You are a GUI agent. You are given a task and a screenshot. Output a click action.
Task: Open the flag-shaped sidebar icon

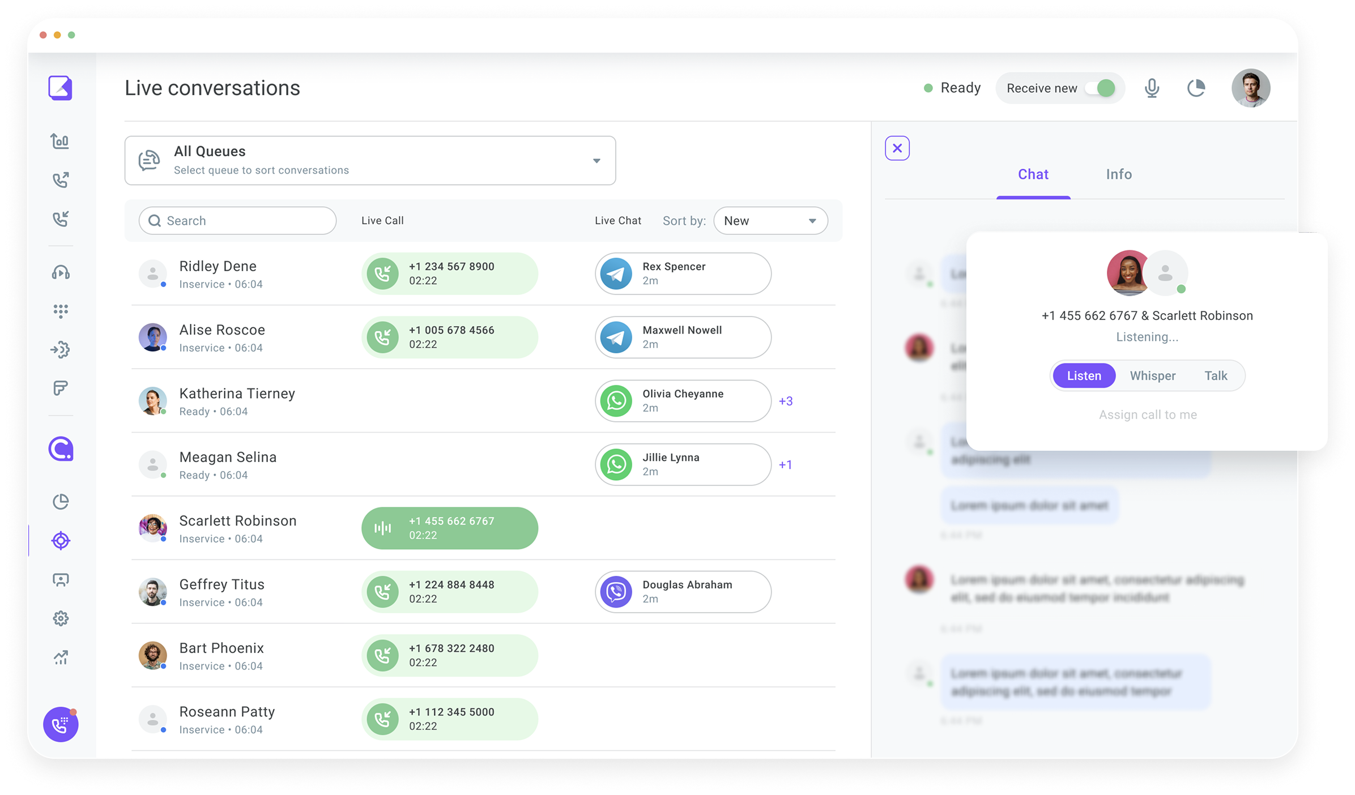click(x=61, y=388)
